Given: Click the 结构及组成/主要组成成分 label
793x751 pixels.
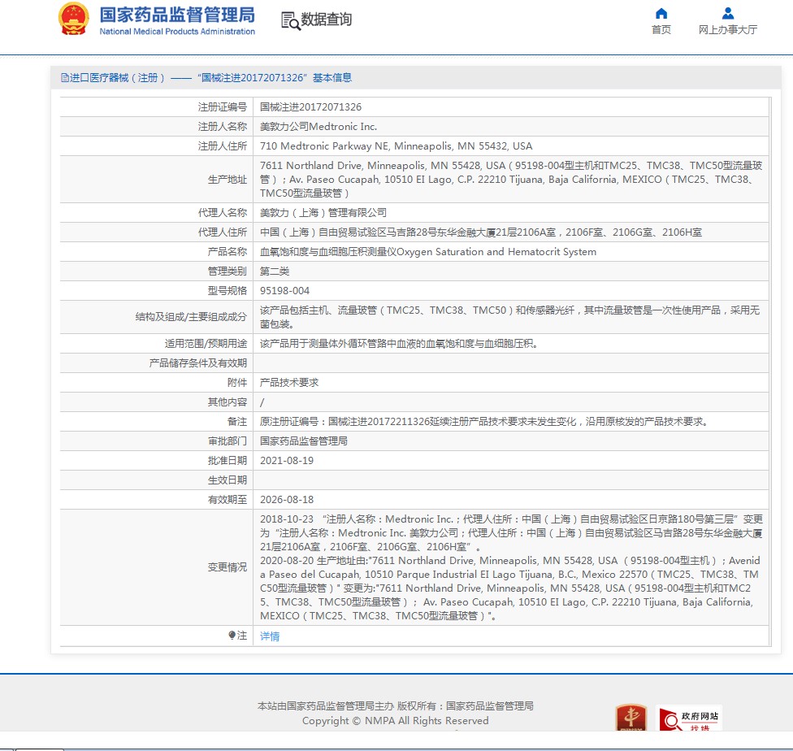Looking at the screenshot, I should click(191, 317).
